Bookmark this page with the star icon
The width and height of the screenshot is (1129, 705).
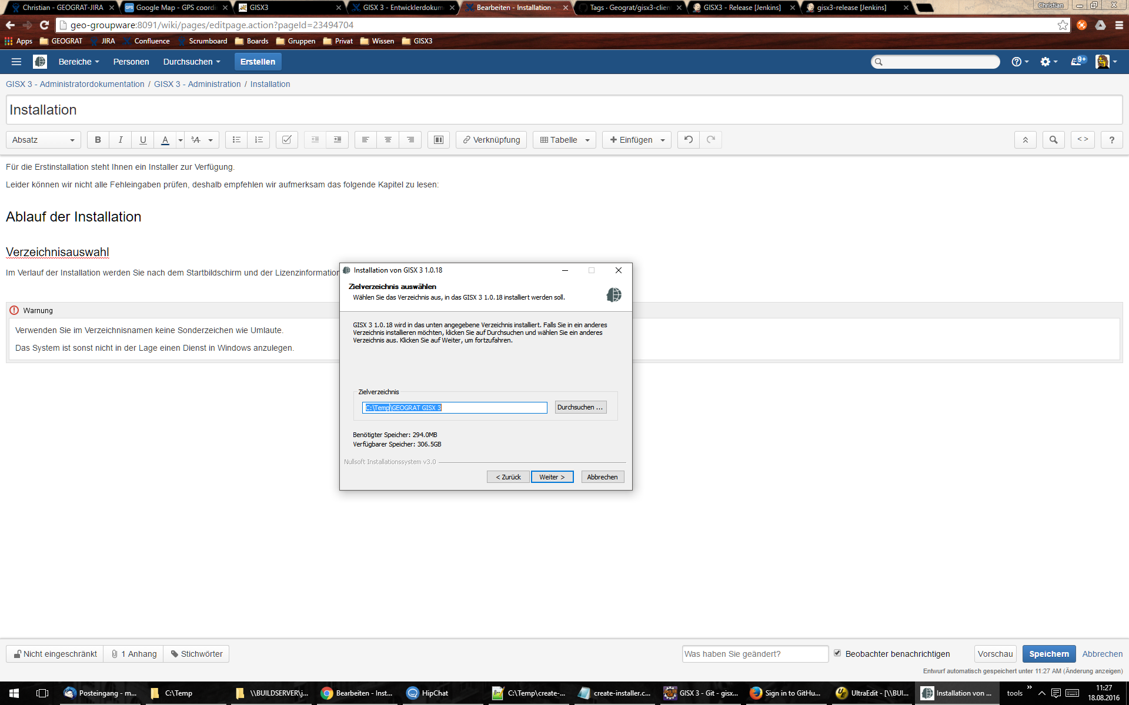[1063, 25]
